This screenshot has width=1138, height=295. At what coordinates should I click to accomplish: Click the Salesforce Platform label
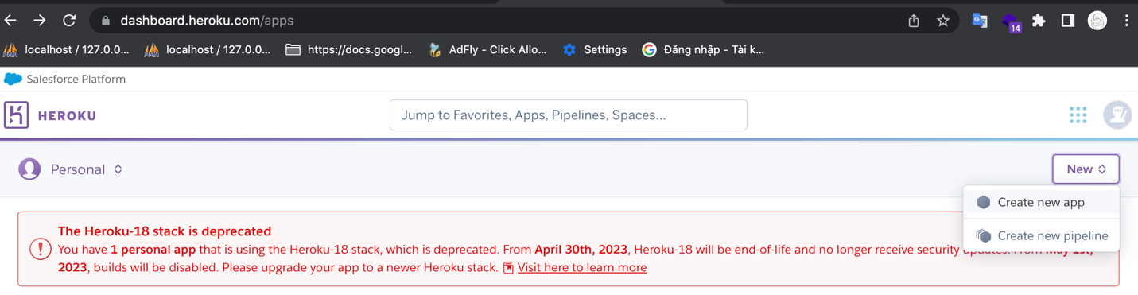click(76, 79)
